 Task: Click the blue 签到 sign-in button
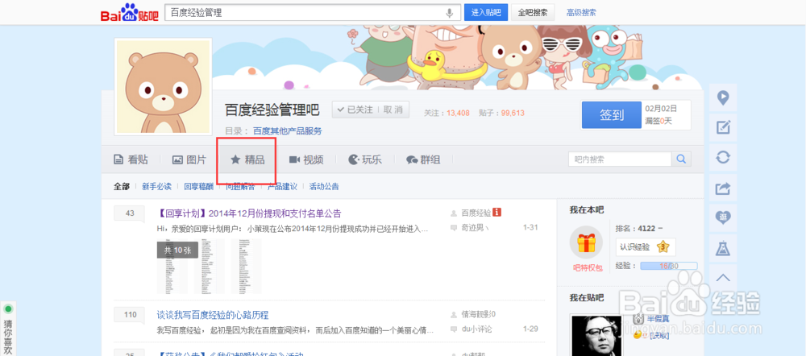612,114
